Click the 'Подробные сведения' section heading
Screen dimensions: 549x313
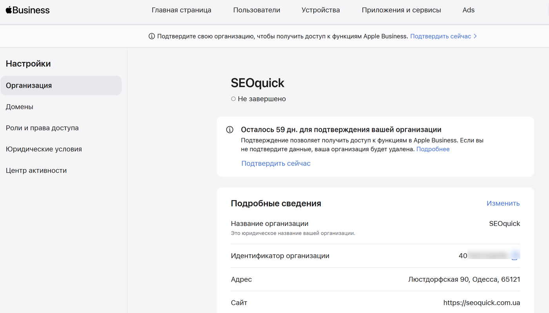[276, 203]
